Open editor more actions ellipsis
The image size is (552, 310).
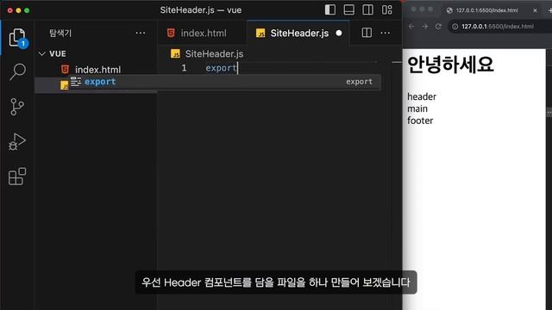pyautogui.click(x=386, y=33)
